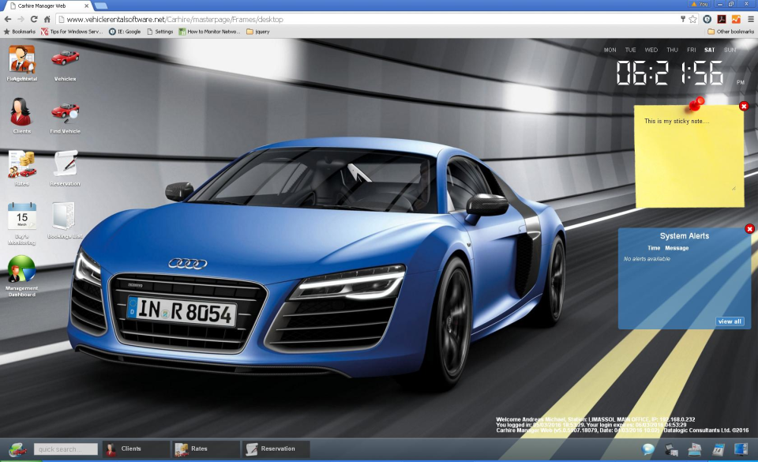Open the Day's Monitoring calendar icon
The image size is (758, 462).
click(22, 223)
